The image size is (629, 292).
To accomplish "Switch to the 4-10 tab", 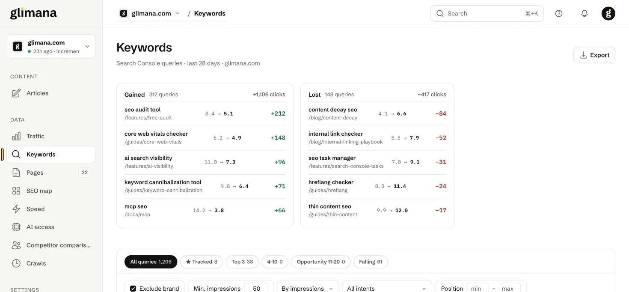I will click(275, 262).
